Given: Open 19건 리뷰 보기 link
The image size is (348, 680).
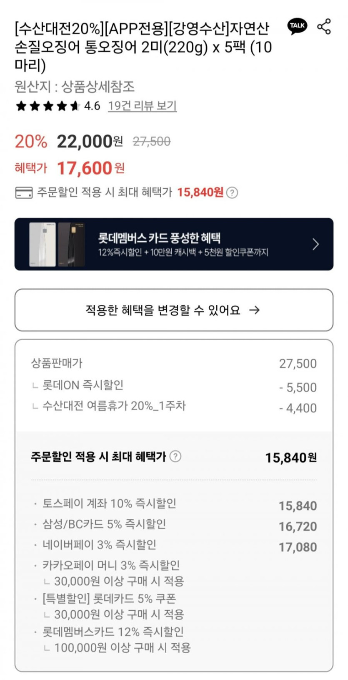Looking at the screenshot, I should [142, 106].
